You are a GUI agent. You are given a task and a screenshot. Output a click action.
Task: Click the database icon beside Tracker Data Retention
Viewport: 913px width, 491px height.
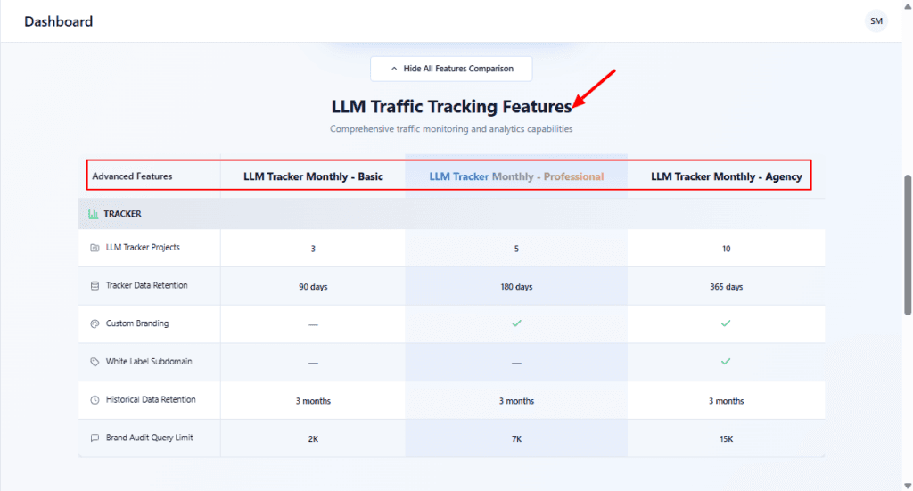coord(95,286)
